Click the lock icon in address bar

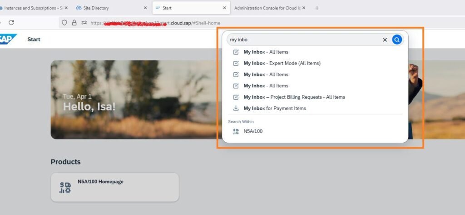pyautogui.click(x=74, y=22)
